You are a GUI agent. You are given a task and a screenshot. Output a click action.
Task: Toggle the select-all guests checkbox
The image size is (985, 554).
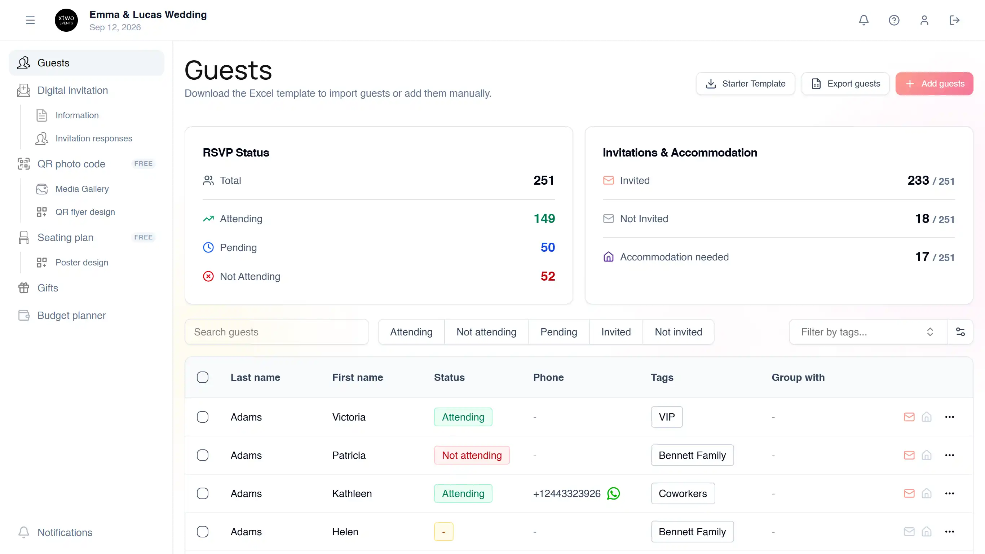[x=202, y=377]
